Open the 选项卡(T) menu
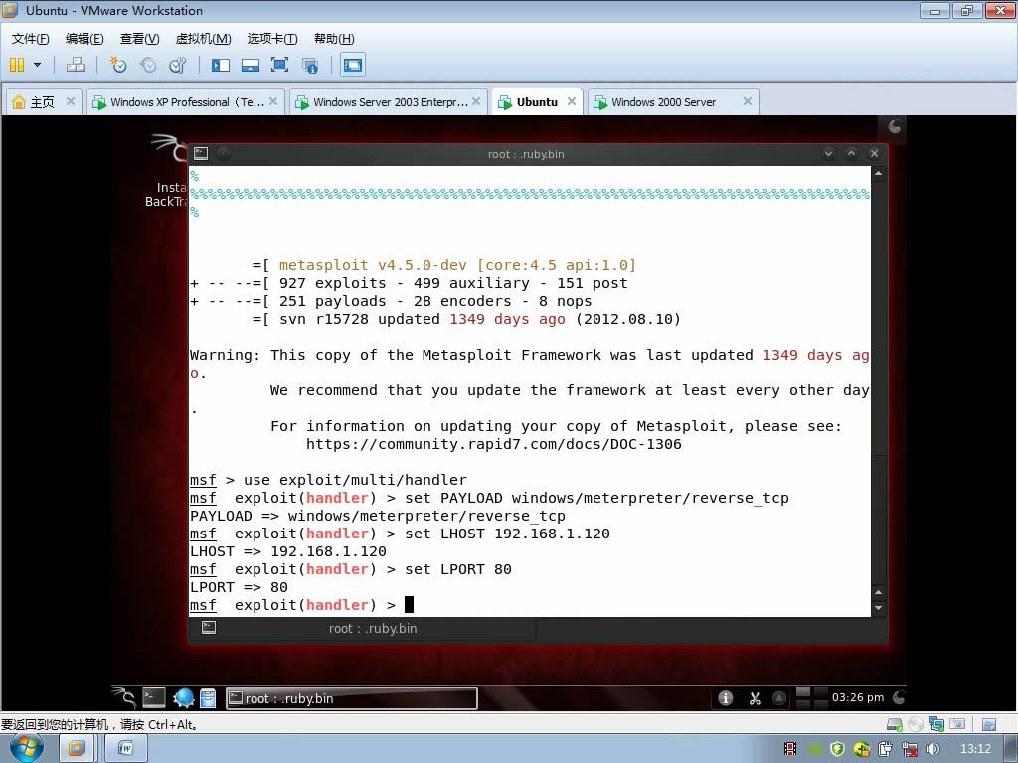 pyautogui.click(x=272, y=39)
